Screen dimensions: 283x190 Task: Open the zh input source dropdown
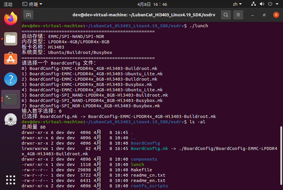point(237,4)
